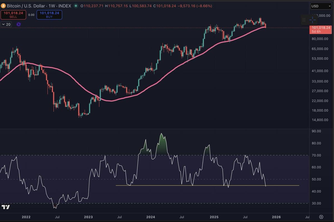Viewport: 334px width, 222px height.
Task: Click the red SELL button showing 101,018.24
Action: tap(13, 14)
